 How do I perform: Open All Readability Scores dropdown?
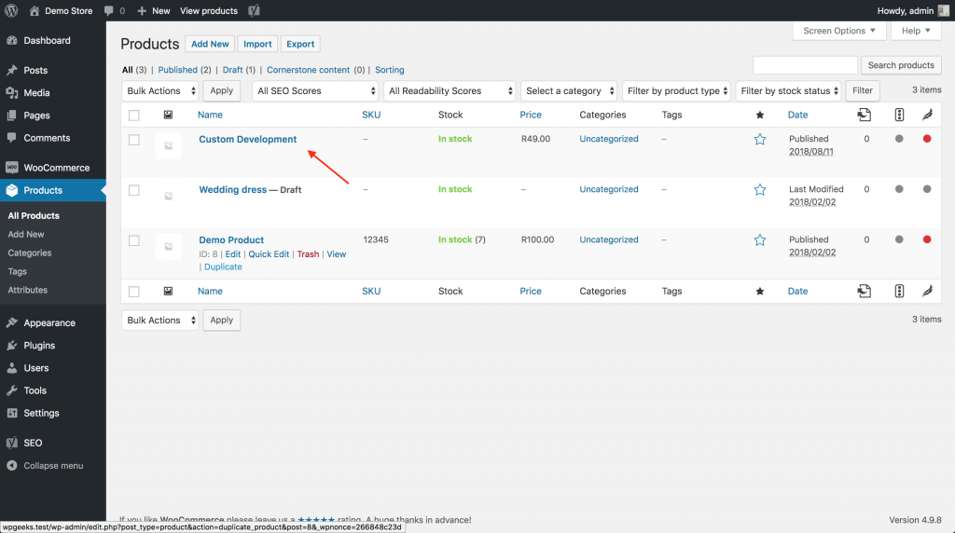click(450, 90)
